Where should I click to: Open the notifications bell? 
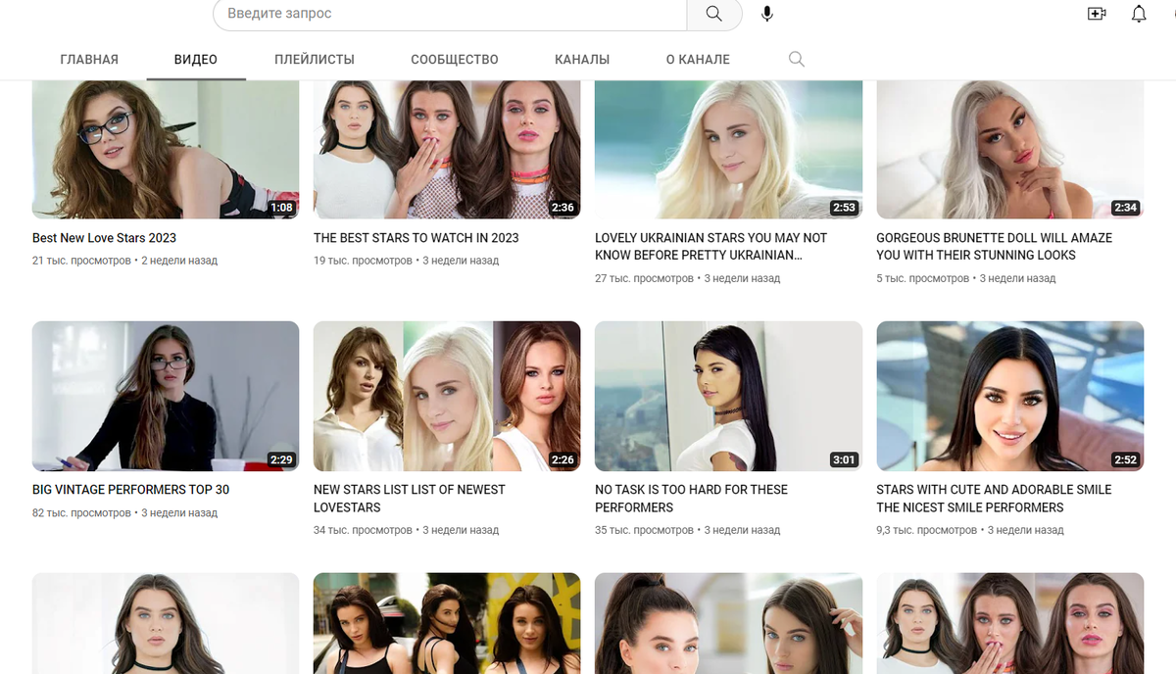(1139, 14)
